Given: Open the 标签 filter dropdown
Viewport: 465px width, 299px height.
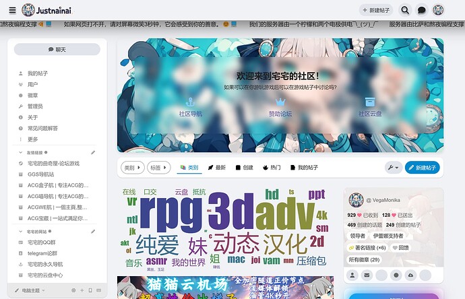Looking at the screenshot, I should (158, 168).
